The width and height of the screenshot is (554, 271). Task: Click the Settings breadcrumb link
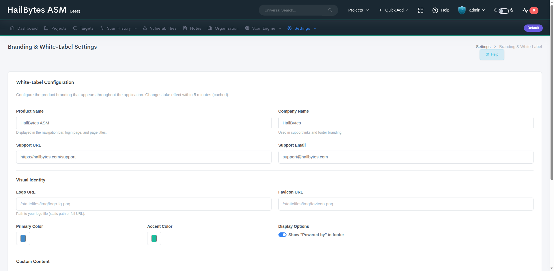[x=483, y=47]
